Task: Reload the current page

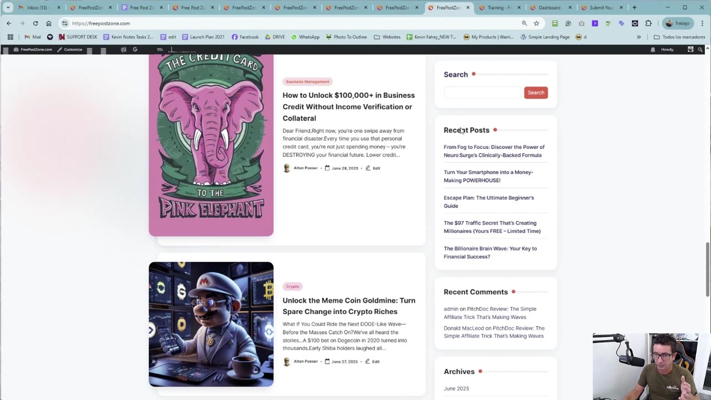Action: click(x=35, y=23)
